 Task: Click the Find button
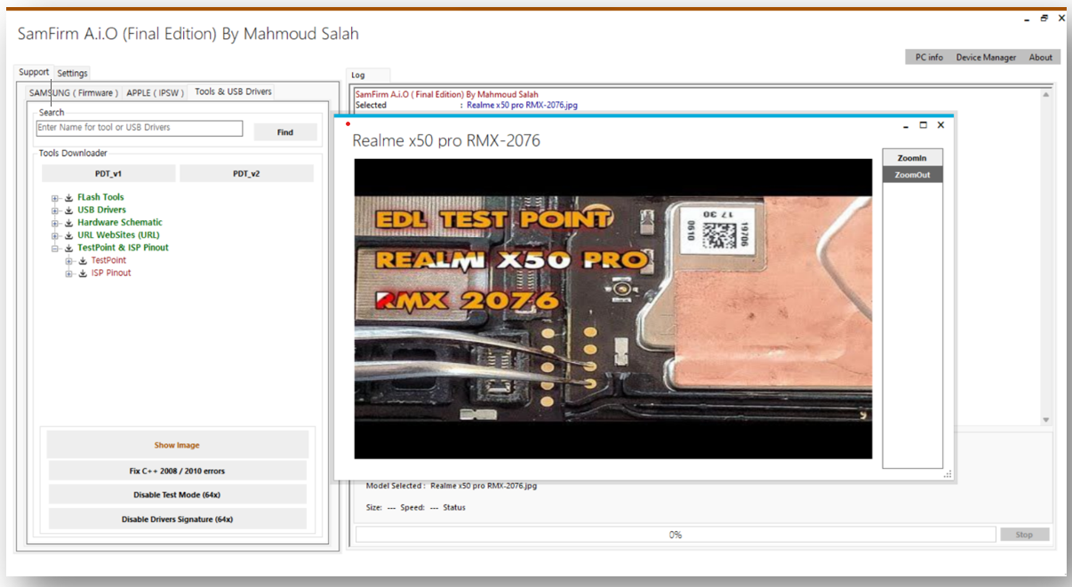click(285, 132)
